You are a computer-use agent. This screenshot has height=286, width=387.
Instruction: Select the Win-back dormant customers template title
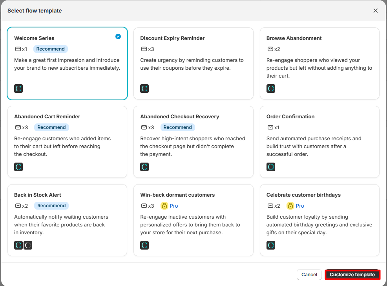(x=177, y=195)
